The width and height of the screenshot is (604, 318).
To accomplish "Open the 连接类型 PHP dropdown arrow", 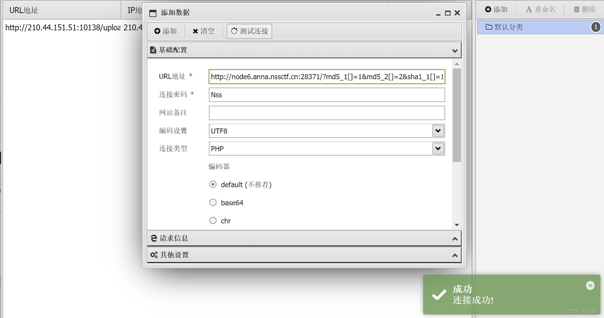I will pos(438,149).
